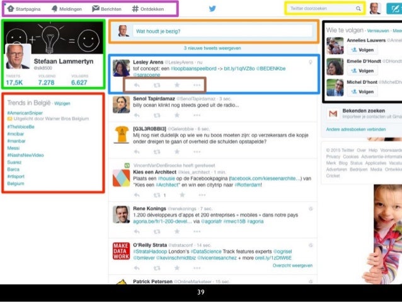Click Wijzigen next to Trends in België
Screen dimensions: 402x302
(x=62, y=103)
